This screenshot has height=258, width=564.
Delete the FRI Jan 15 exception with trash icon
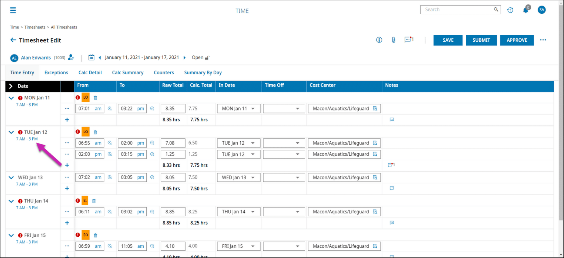coord(95,235)
